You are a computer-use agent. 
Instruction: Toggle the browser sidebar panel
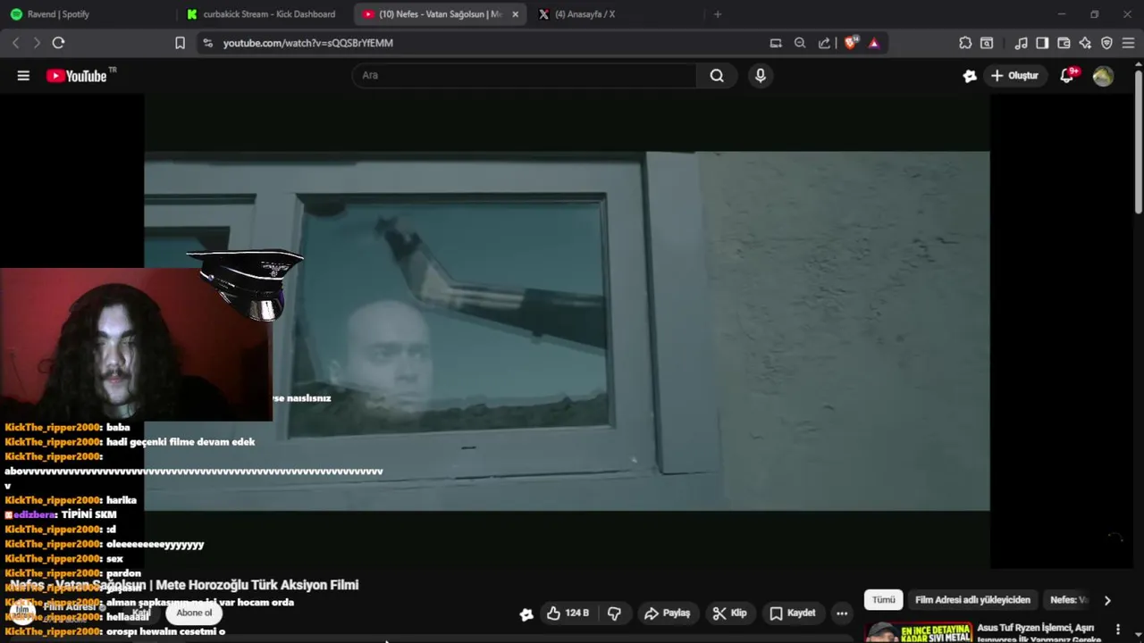coord(1042,43)
